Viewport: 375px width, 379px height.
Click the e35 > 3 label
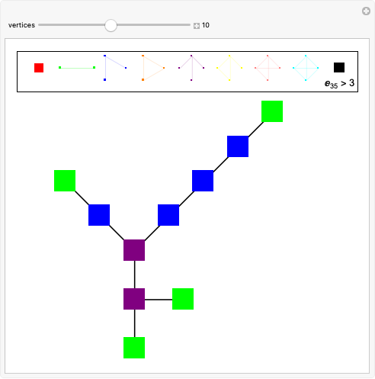(x=339, y=83)
